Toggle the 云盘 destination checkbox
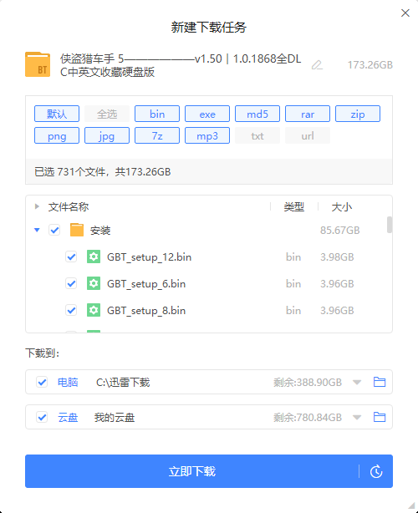Image resolution: width=418 pixels, height=513 pixels. (42, 417)
